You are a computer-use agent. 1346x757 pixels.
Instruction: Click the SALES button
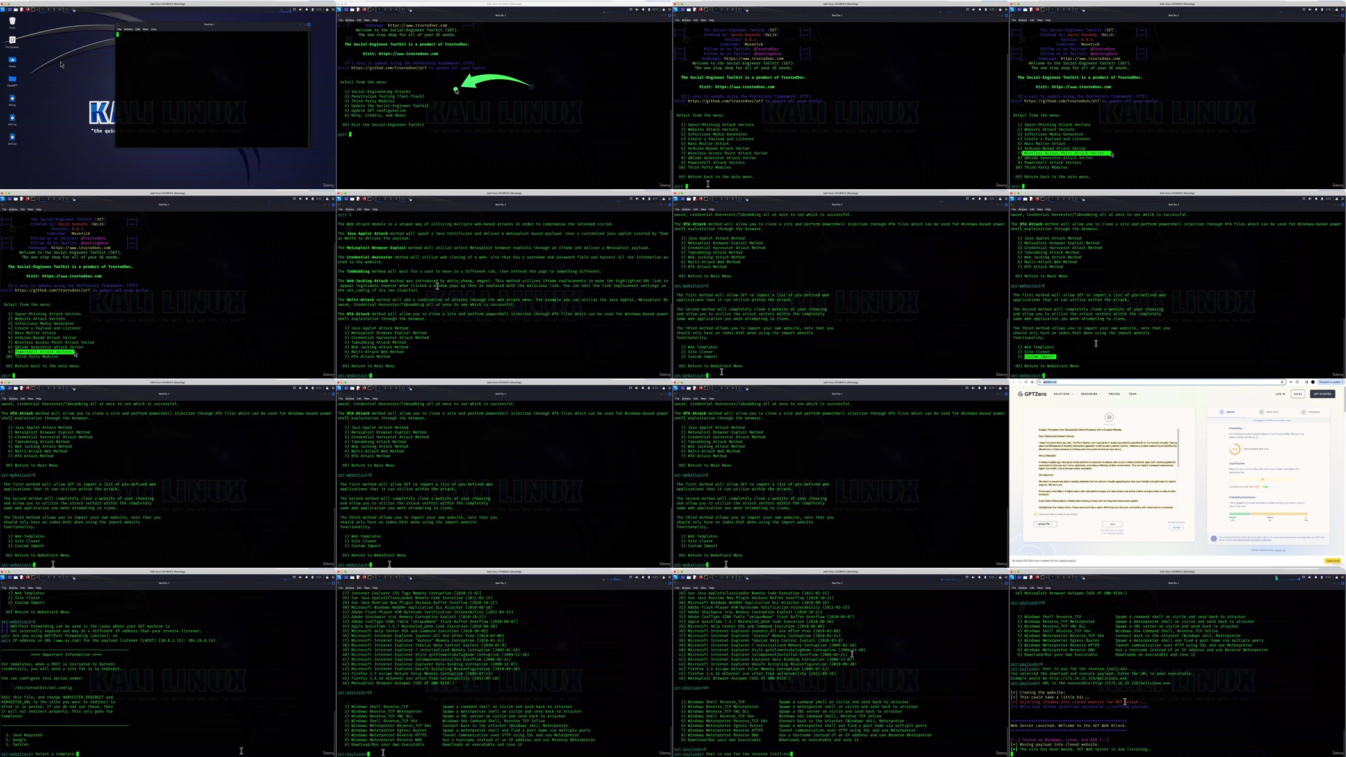pos(1298,394)
